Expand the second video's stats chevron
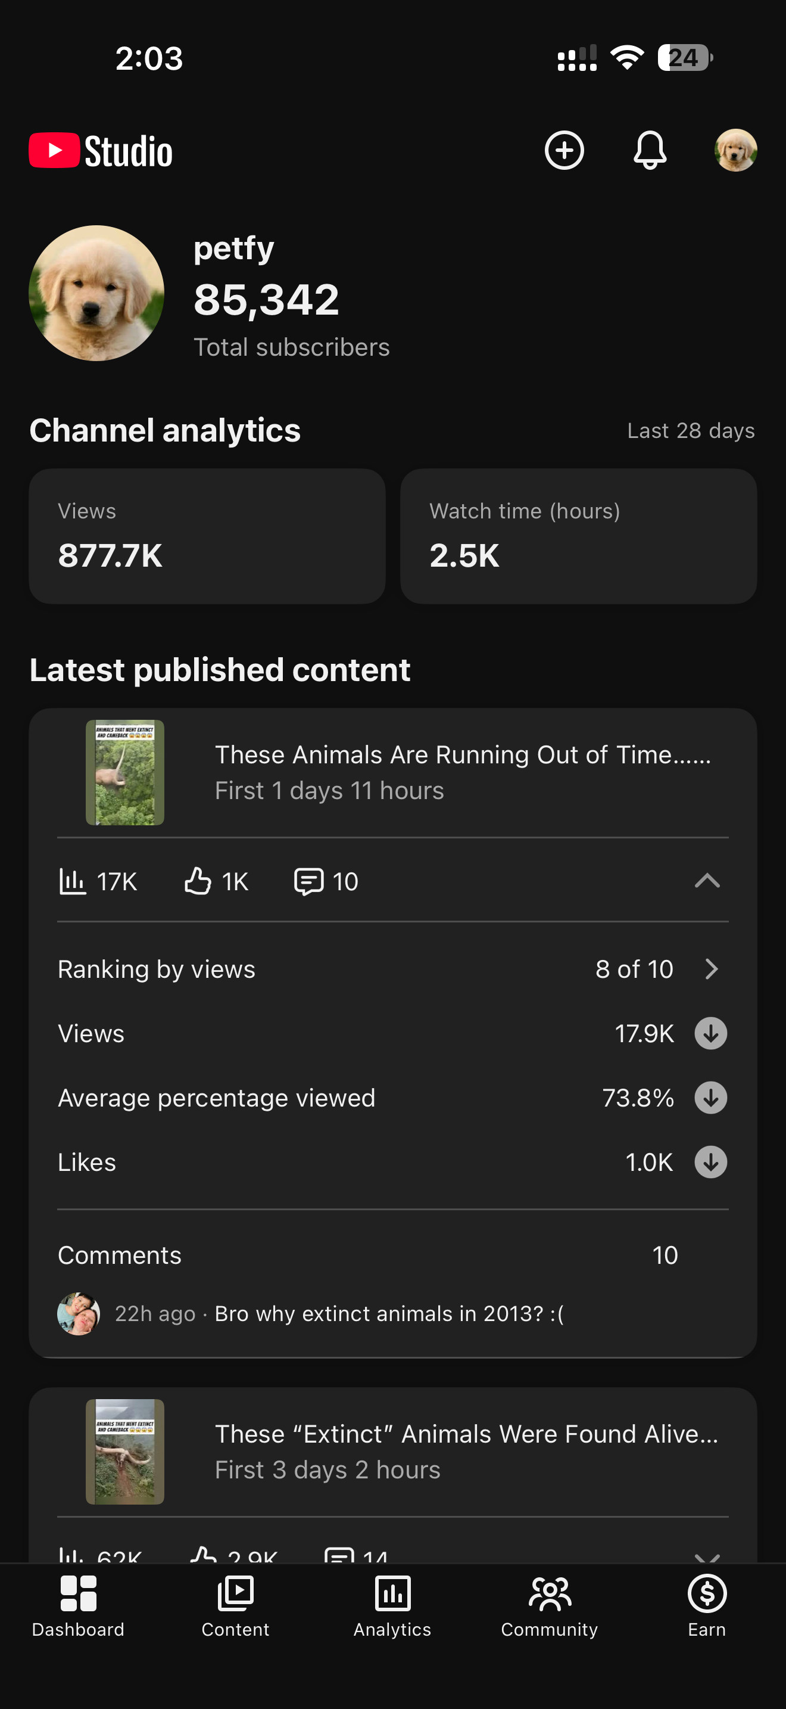 click(x=707, y=1556)
